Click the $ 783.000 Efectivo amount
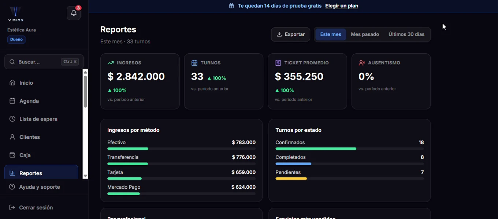 click(x=244, y=142)
